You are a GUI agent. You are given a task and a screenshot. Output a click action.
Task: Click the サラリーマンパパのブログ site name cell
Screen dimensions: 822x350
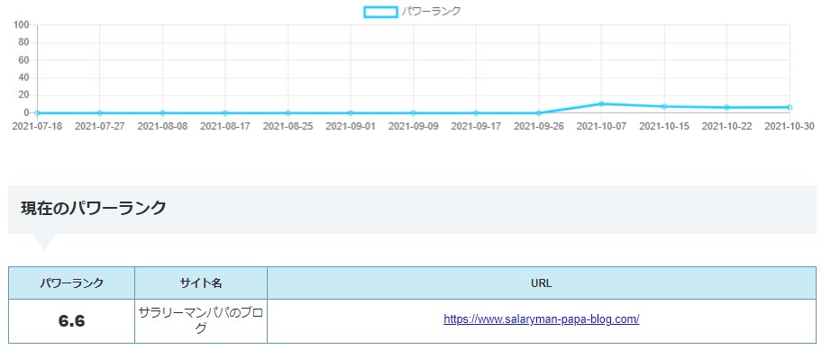click(x=201, y=320)
